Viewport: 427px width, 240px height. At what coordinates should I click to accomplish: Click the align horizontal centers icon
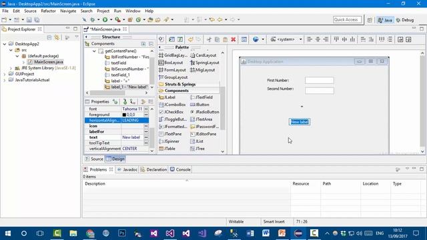318,39
